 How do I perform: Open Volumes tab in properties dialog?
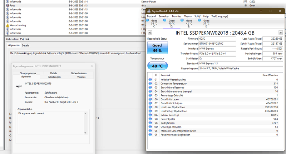click(81, 77)
